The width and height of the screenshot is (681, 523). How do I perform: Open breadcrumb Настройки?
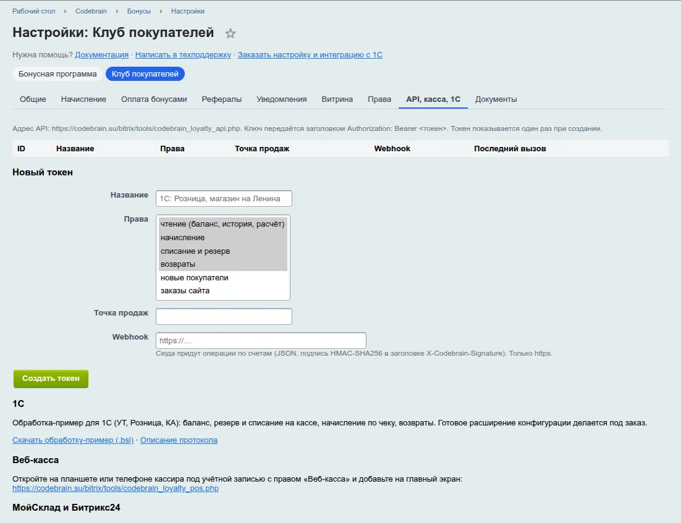click(x=188, y=11)
